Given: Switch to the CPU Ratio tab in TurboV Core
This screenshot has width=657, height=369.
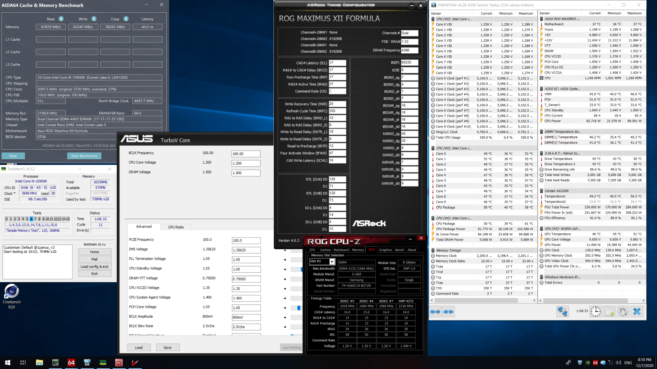Looking at the screenshot, I should point(176,227).
